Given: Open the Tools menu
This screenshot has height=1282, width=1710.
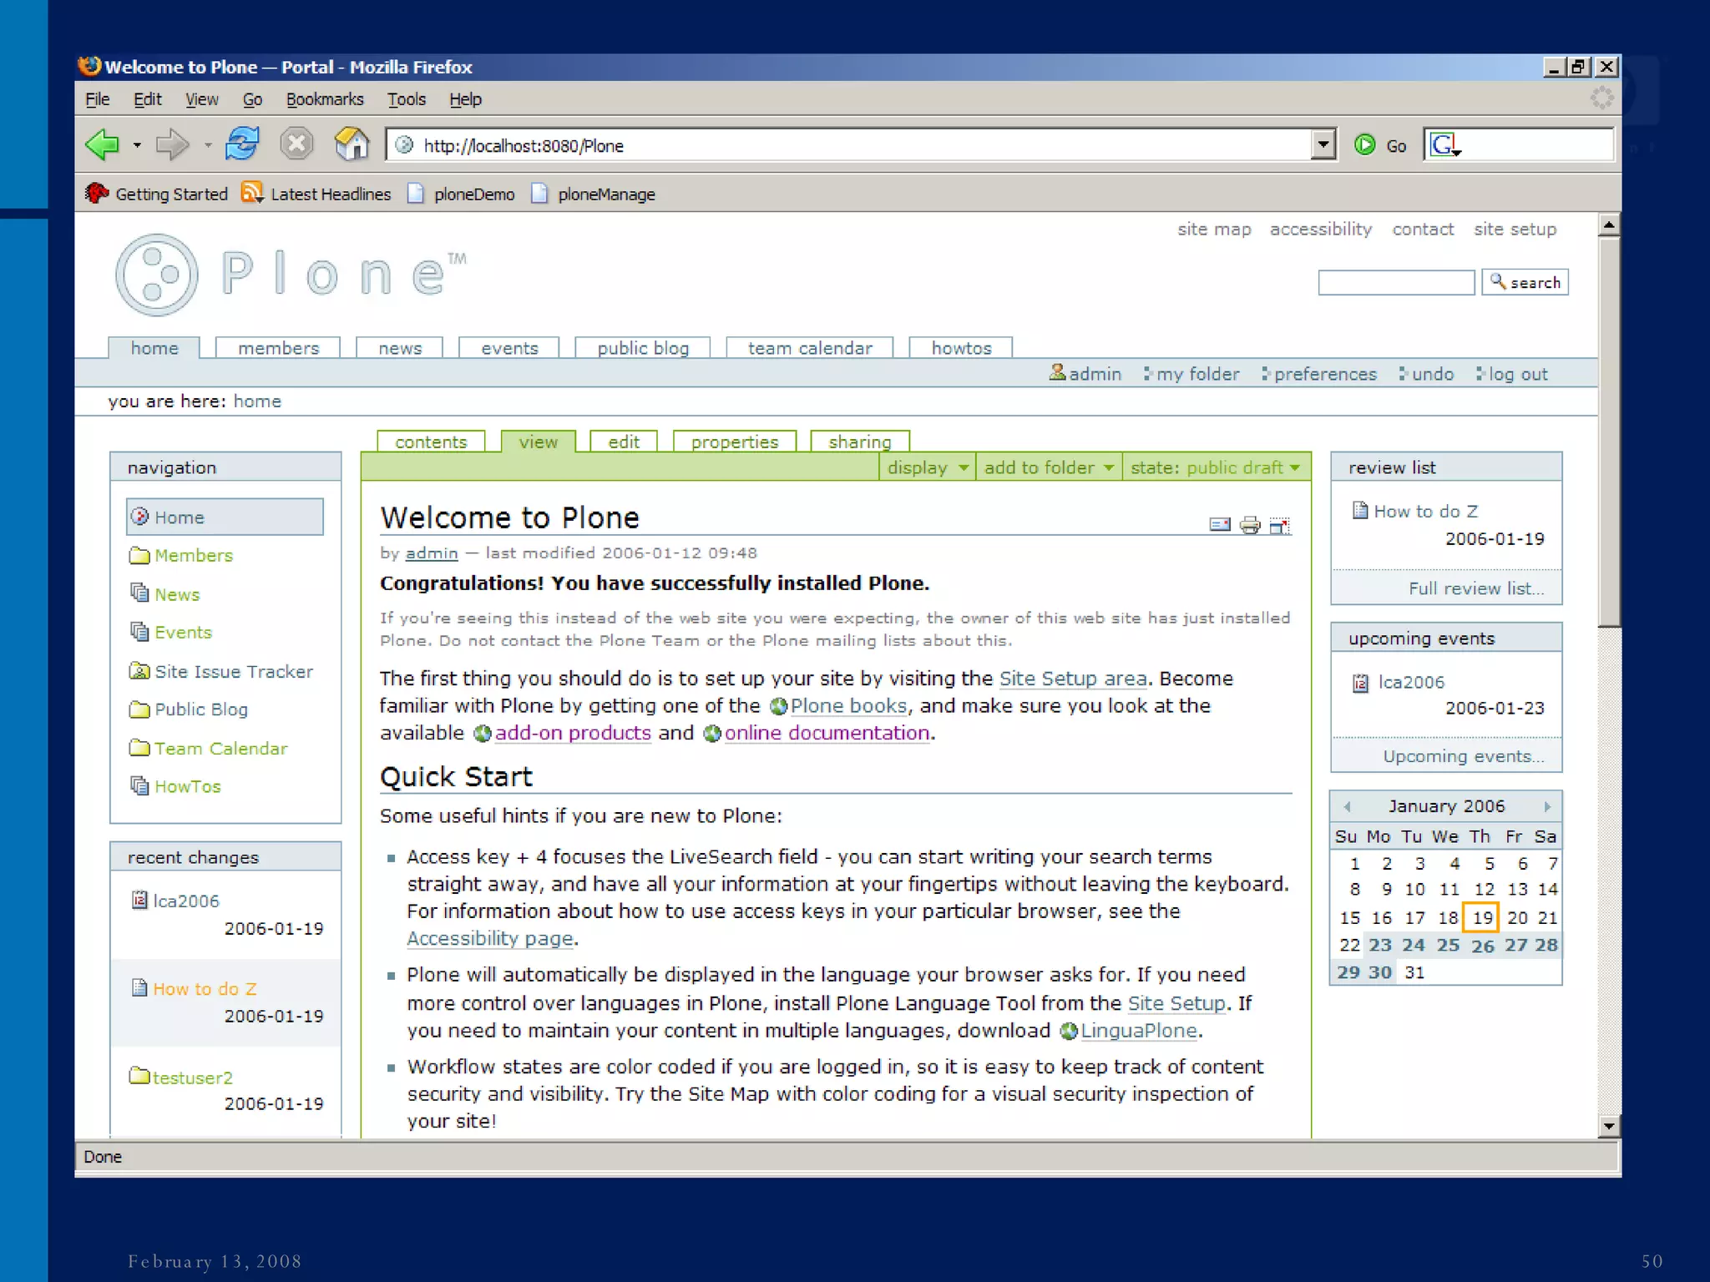Looking at the screenshot, I should pyautogui.click(x=407, y=99).
